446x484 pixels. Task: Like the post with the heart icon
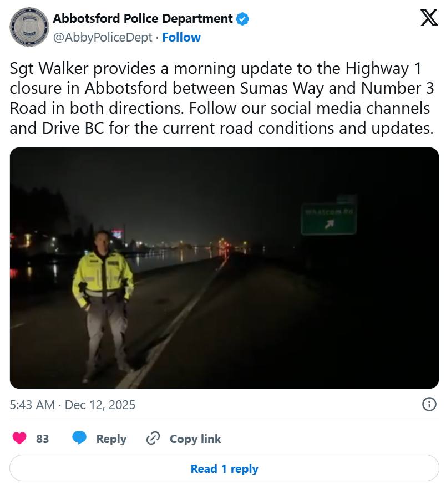[x=19, y=439]
